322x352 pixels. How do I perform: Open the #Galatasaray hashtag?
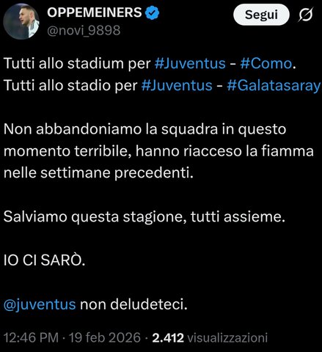coord(274,86)
